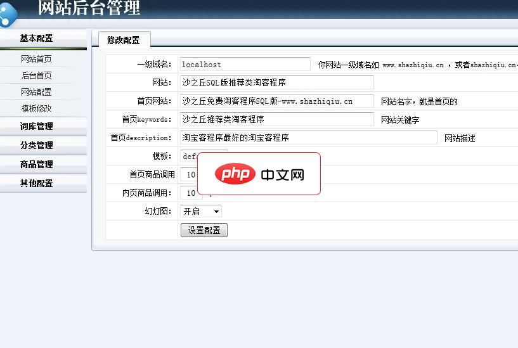Click the 首页description text field

[308, 138]
